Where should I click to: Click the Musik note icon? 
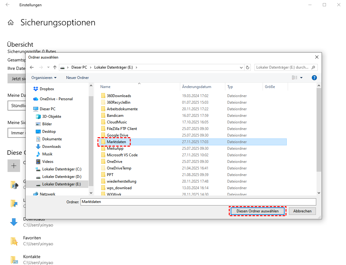coord(38,154)
